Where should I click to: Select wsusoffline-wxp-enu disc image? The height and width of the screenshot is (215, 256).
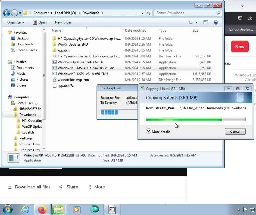pyautogui.click(x=73, y=80)
